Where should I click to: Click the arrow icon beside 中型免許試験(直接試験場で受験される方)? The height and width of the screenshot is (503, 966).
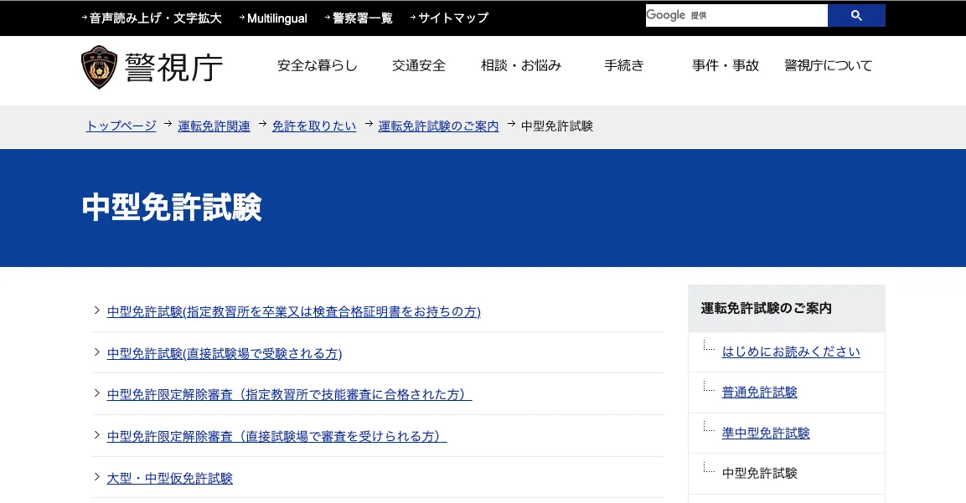pyautogui.click(x=96, y=352)
